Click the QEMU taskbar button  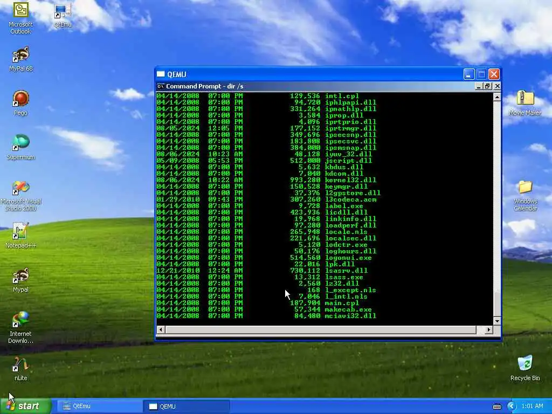[x=187, y=406]
